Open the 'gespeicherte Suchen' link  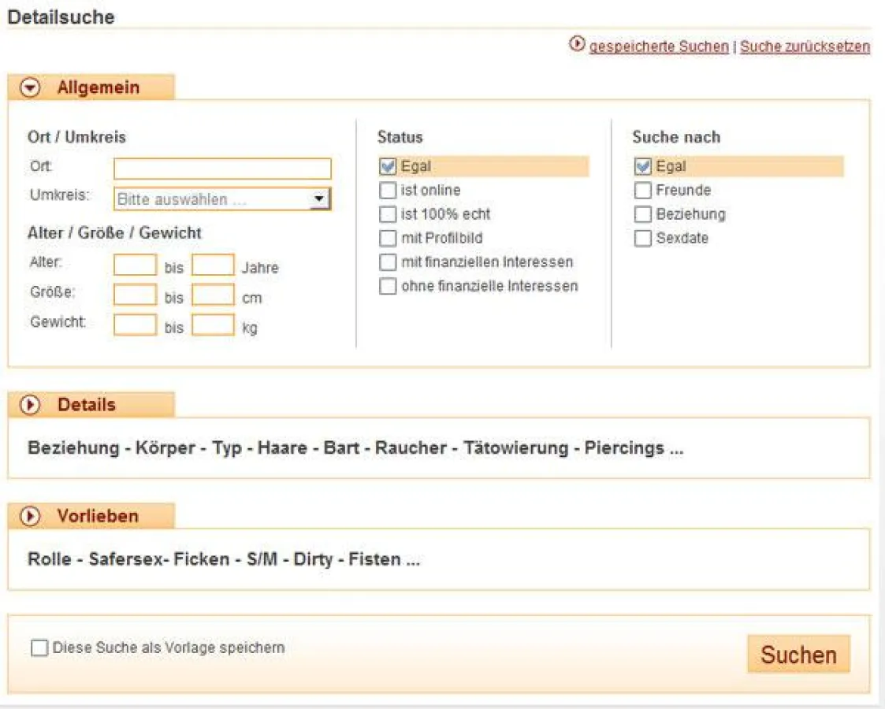pos(659,46)
